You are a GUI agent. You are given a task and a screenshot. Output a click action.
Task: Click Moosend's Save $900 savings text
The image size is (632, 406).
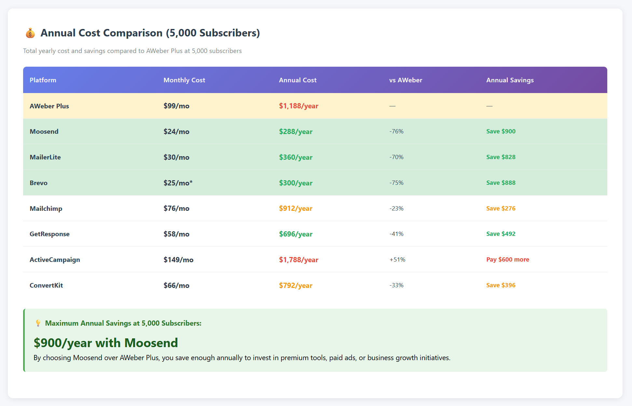(x=501, y=131)
